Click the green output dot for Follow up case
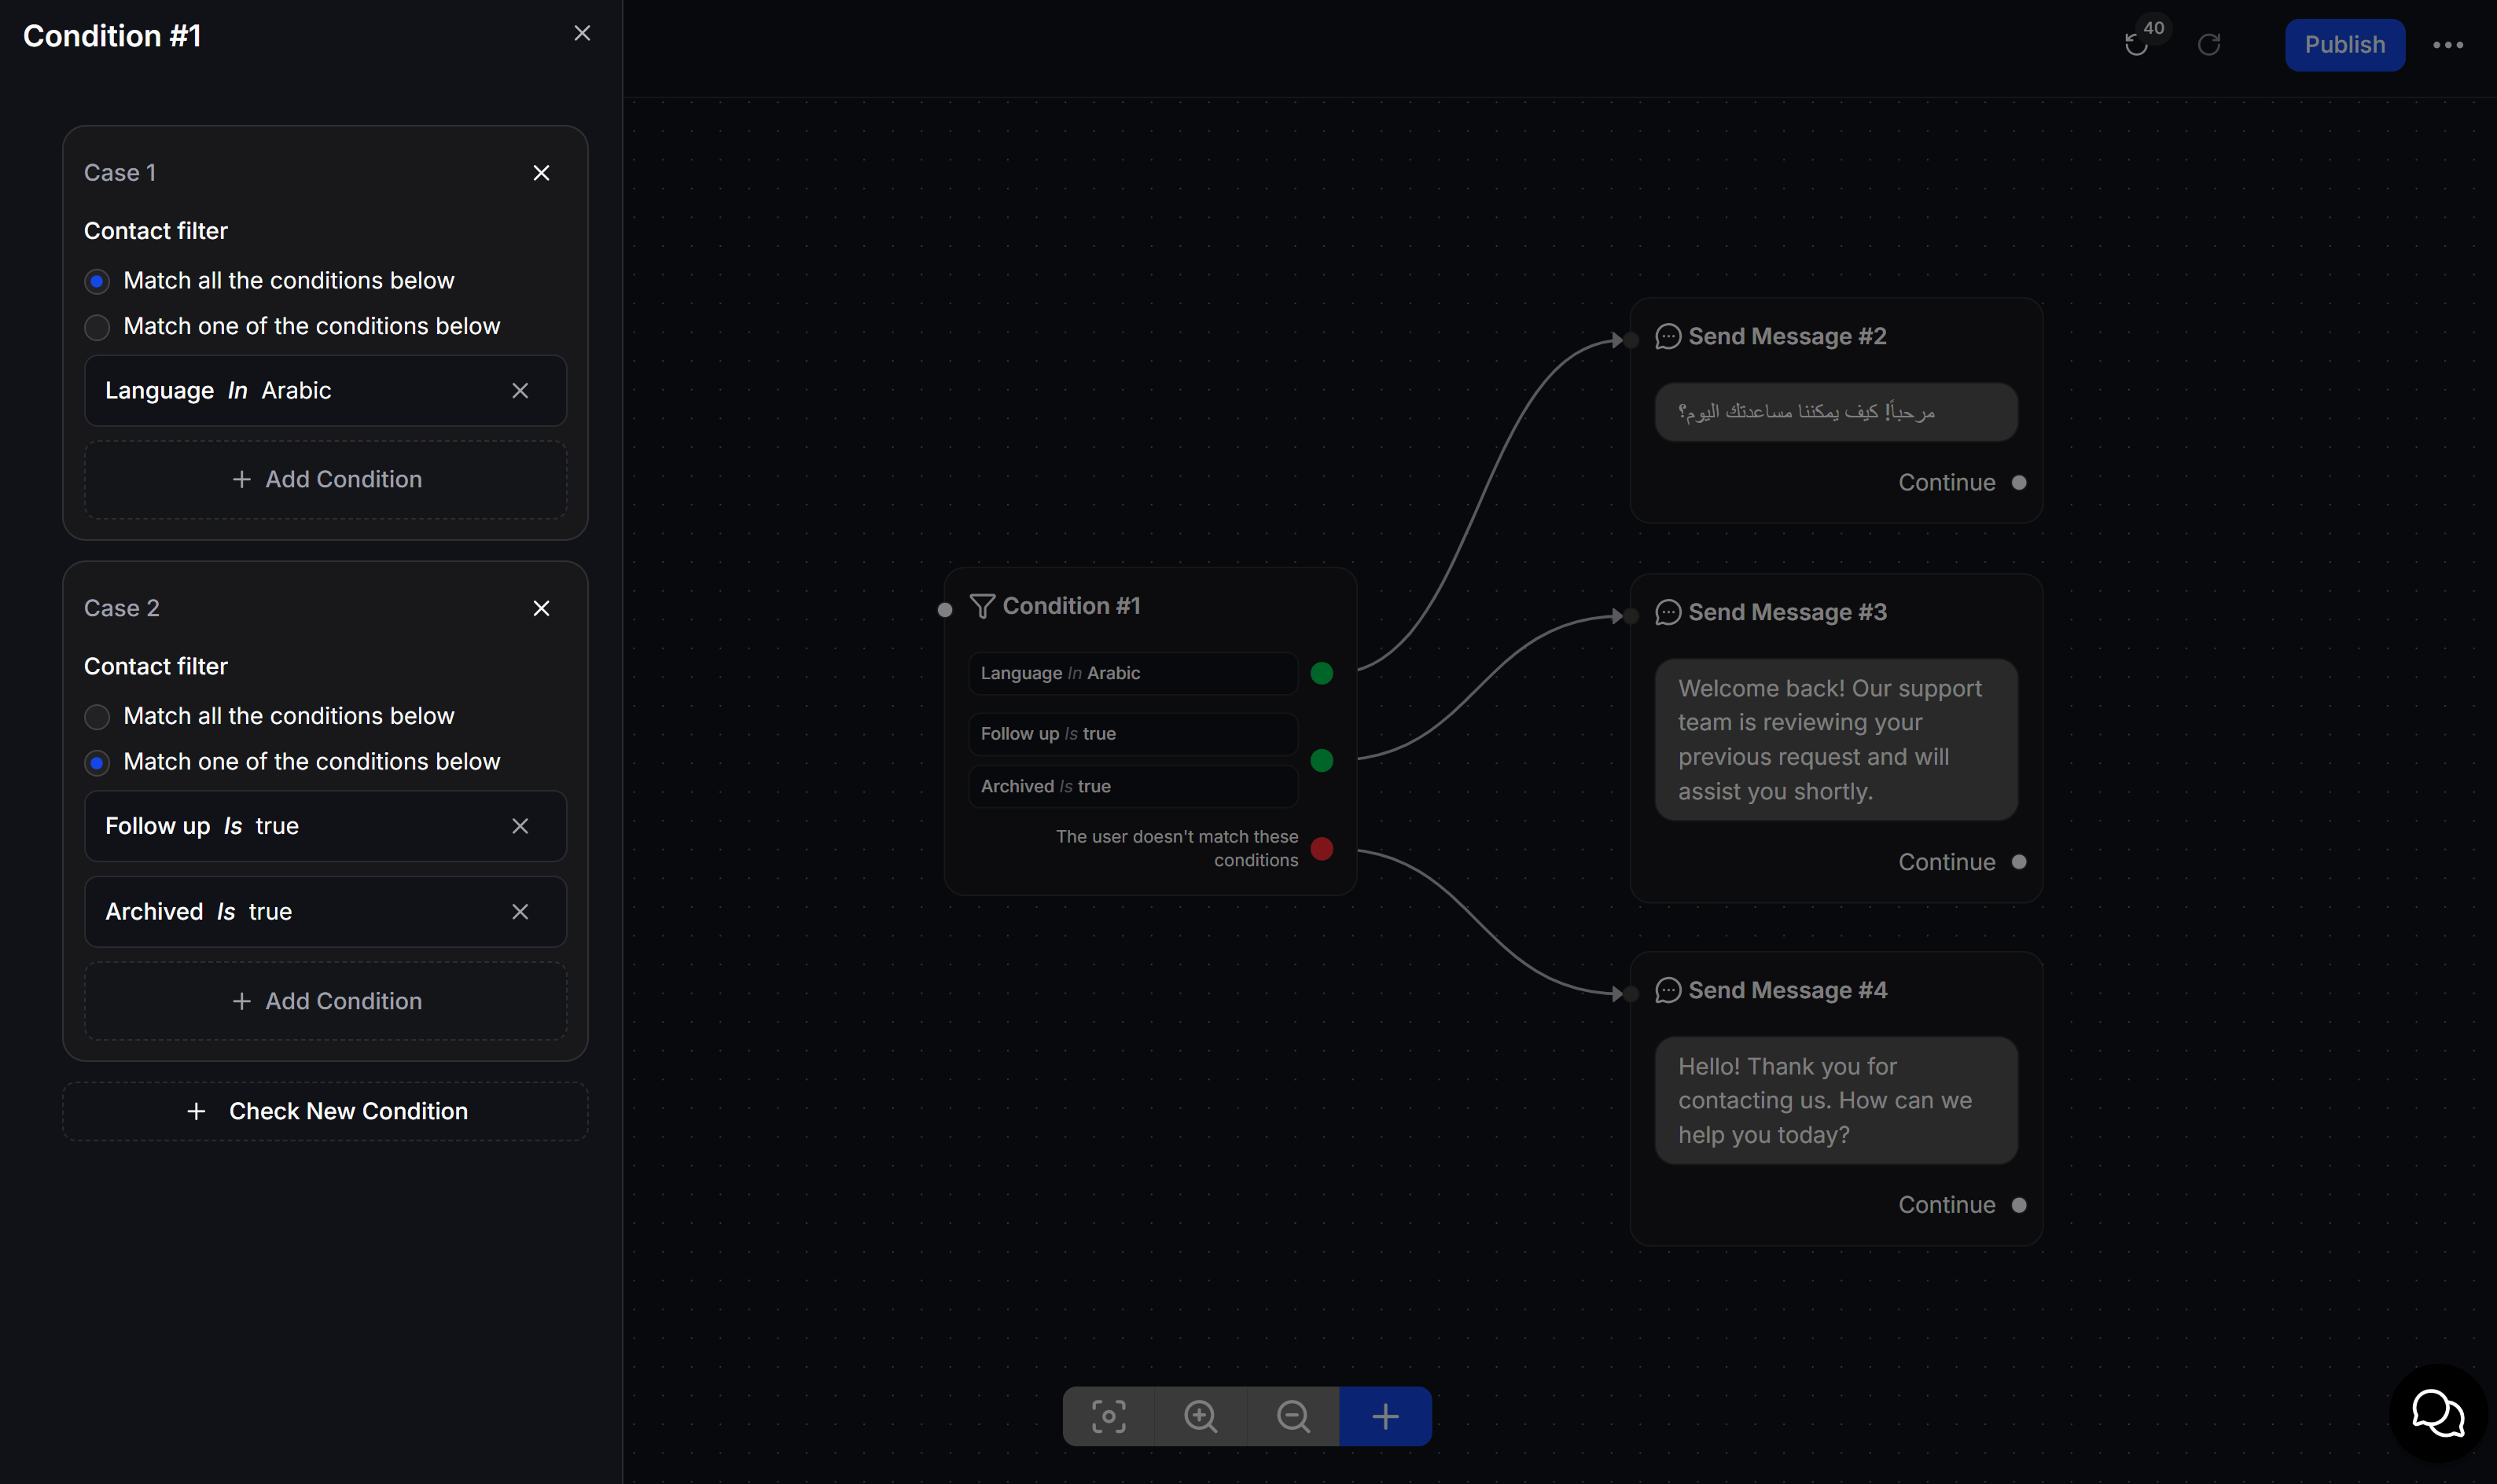Viewport: 2497px width, 1484px height. 1321,760
